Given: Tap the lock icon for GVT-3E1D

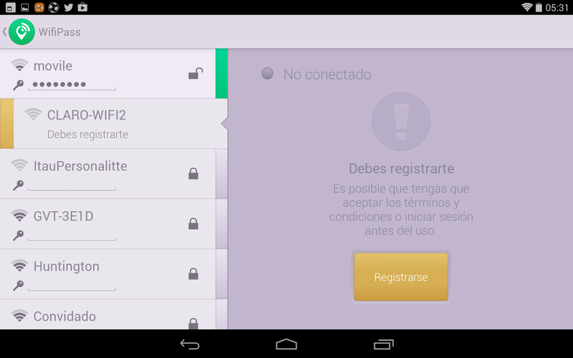Looking at the screenshot, I should point(193,223).
